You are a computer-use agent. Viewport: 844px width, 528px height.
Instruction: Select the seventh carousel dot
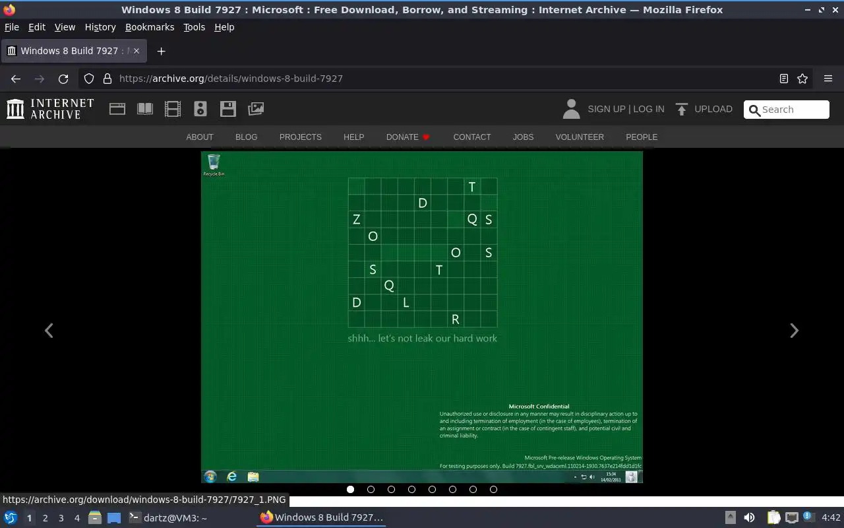[473, 489]
